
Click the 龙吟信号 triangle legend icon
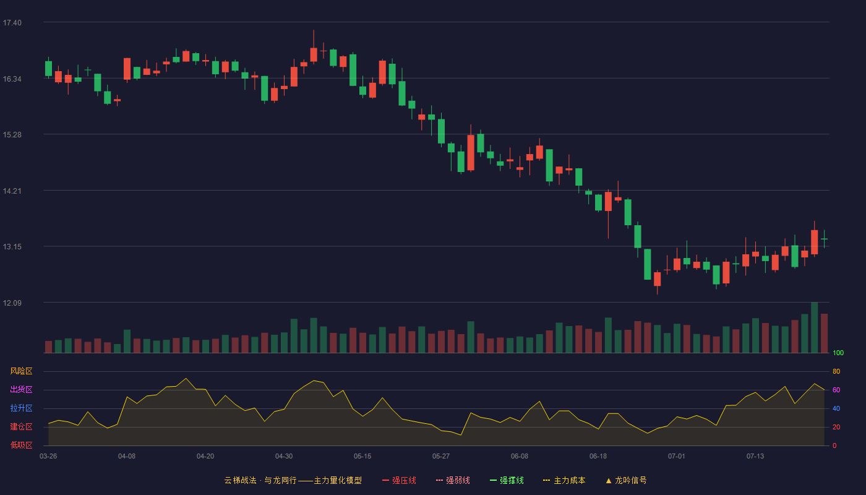[609, 480]
